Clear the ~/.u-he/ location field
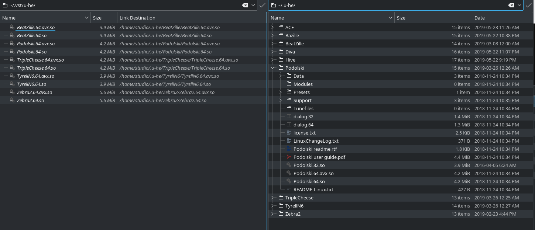The image size is (535, 230). tap(511, 5)
